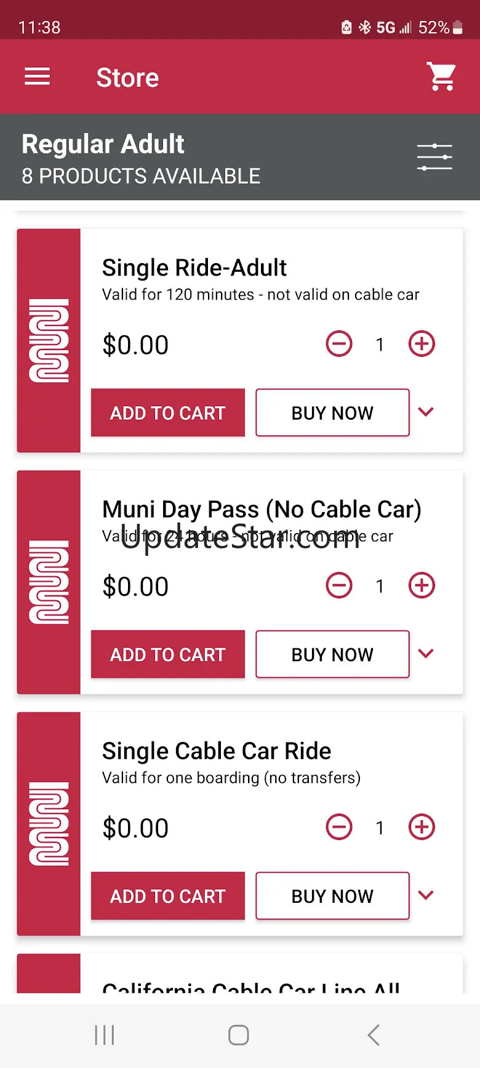Decrease Muni Day Pass quantity
The image size is (480, 1068).
click(339, 585)
